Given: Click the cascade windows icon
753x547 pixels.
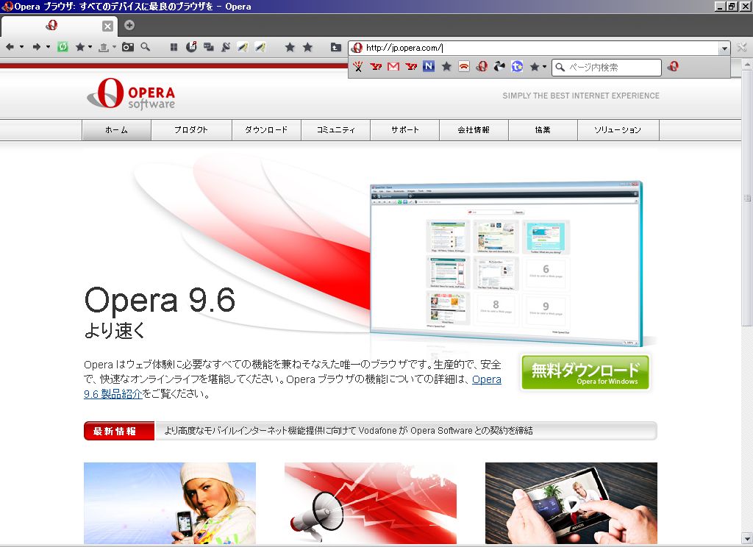Looking at the screenshot, I should (208, 47).
